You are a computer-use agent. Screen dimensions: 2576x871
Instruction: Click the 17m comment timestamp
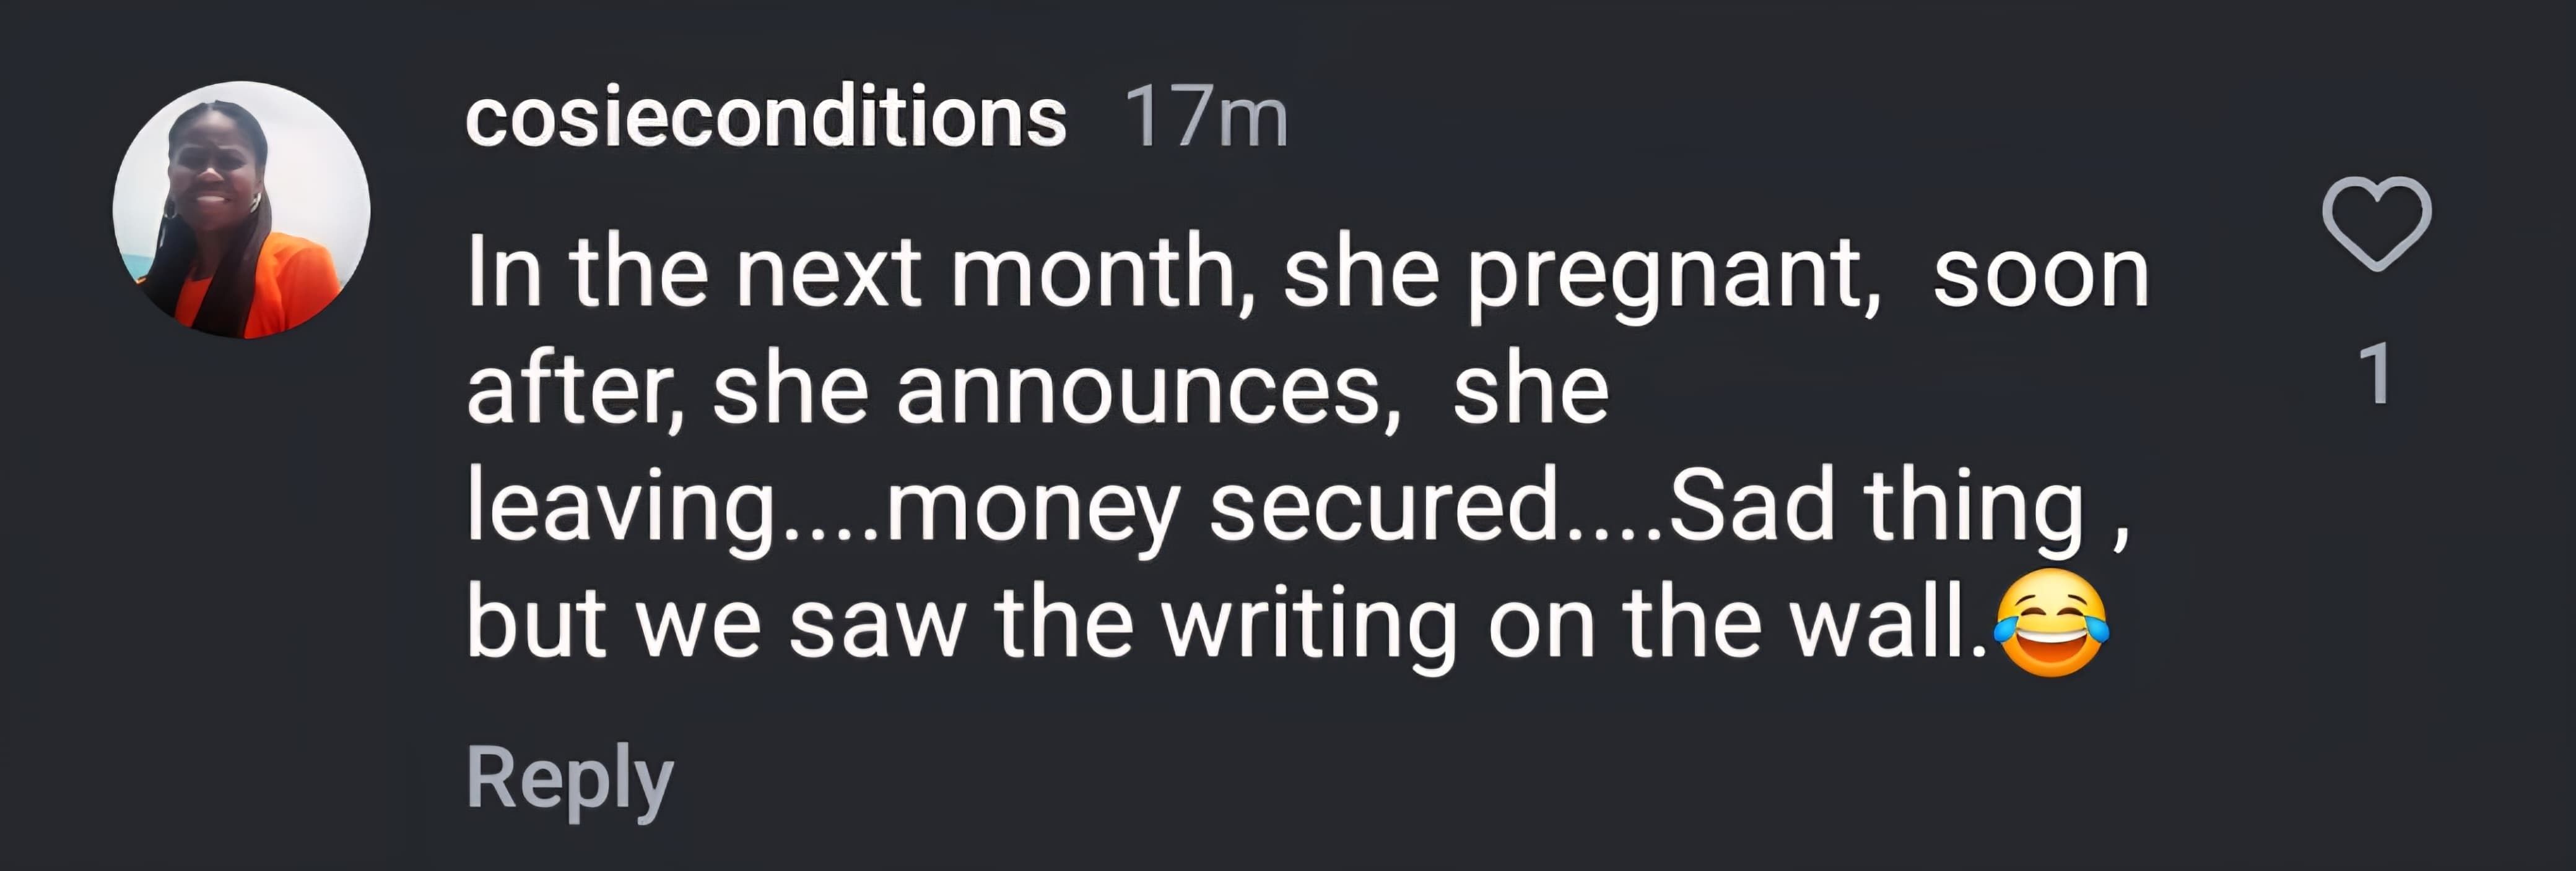[x=1206, y=118]
